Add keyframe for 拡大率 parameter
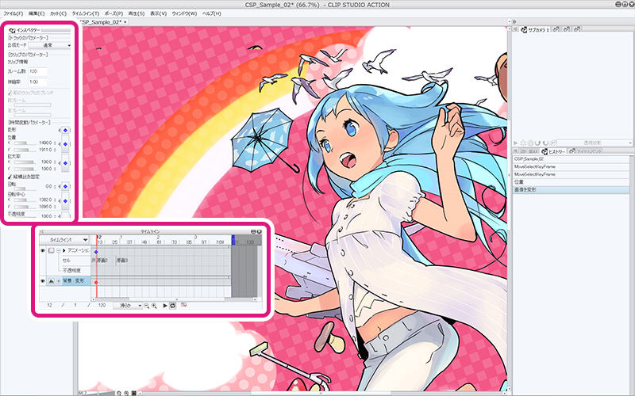Image resolution: width=635 pixels, height=396 pixels. (65, 163)
